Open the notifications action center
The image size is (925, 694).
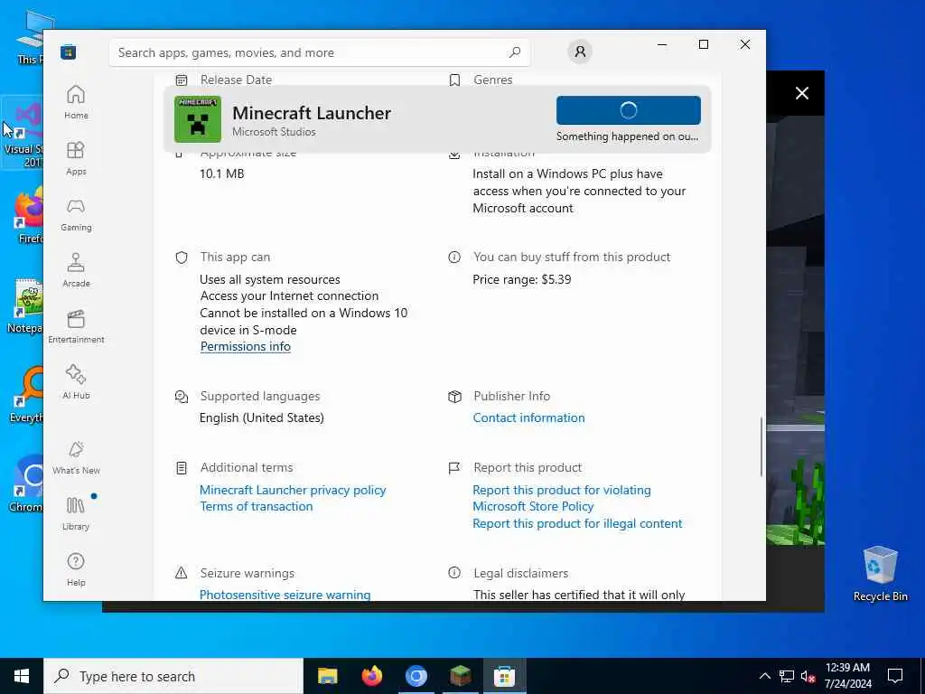point(895,676)
